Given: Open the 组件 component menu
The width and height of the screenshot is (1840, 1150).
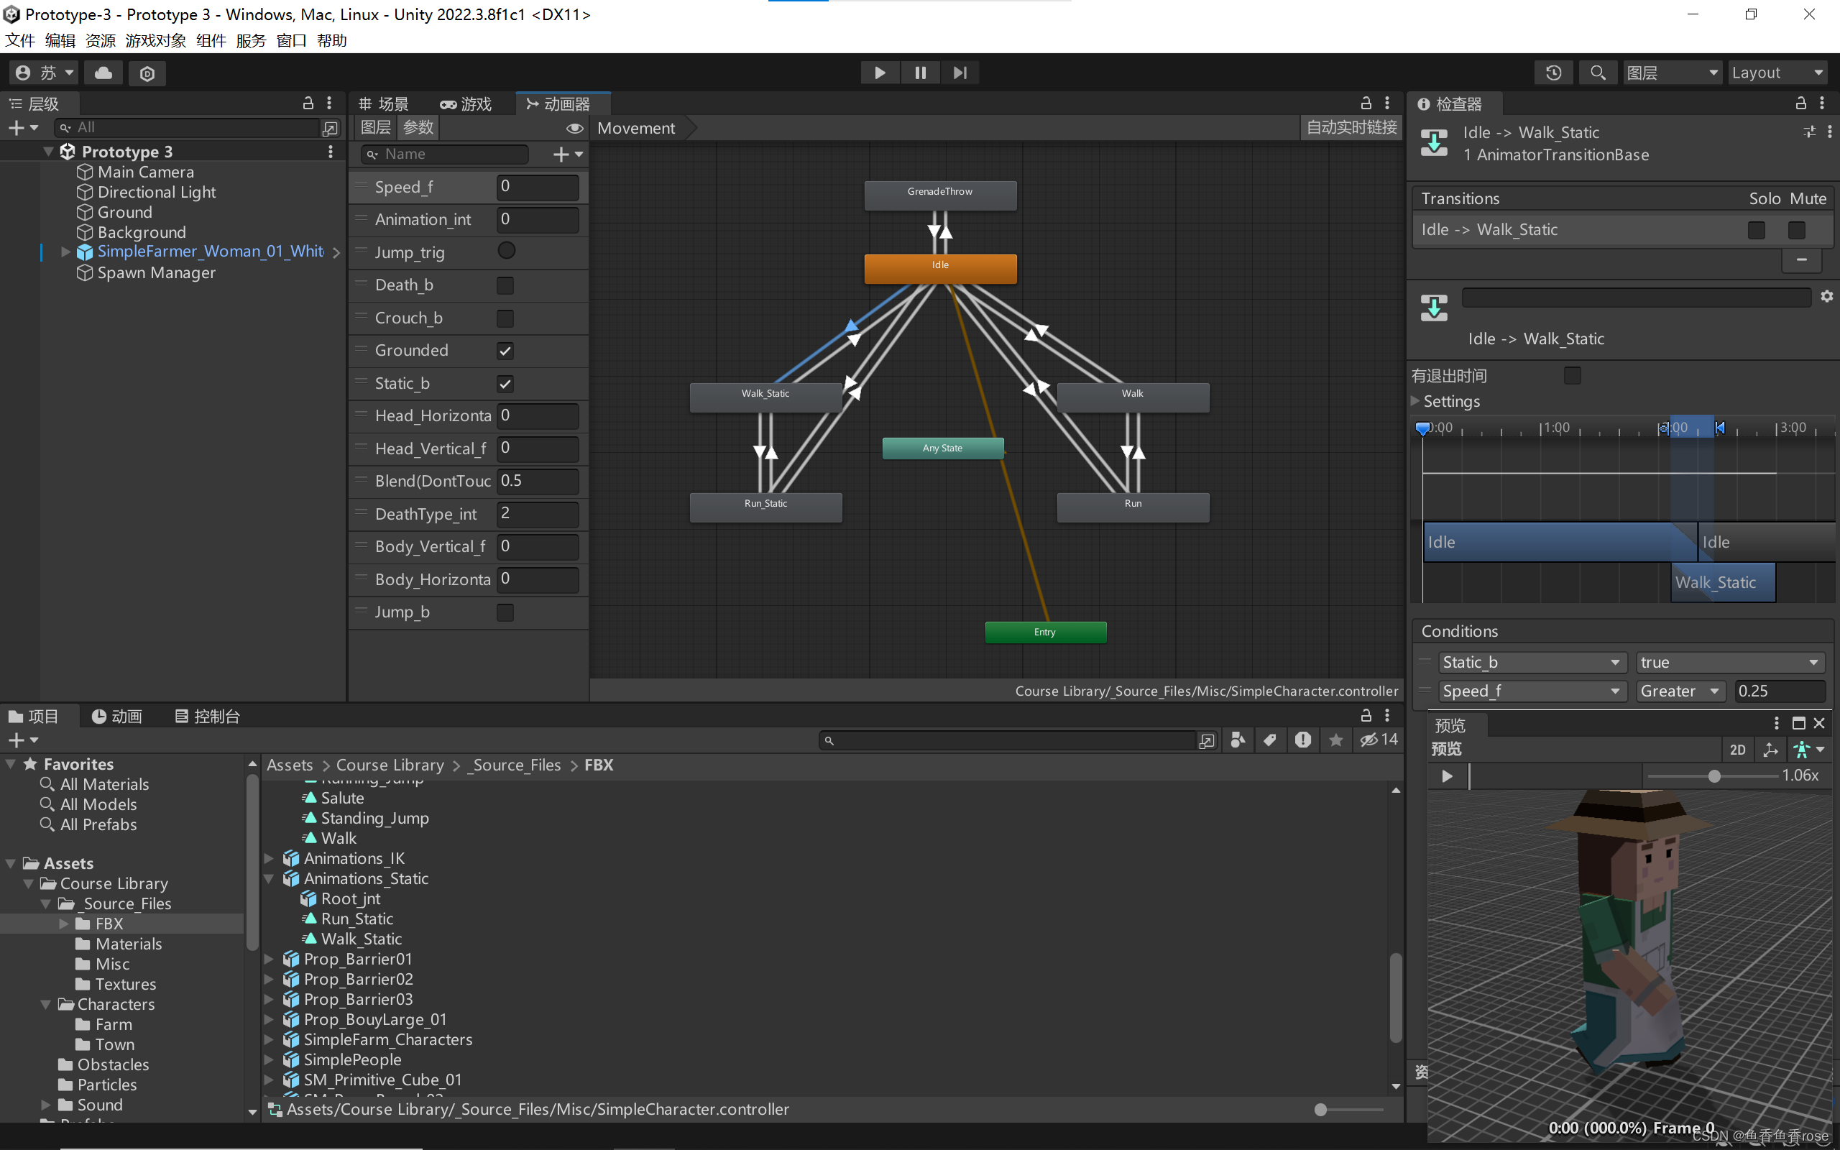Looking at the screenshot, I should tap(211, 40).
